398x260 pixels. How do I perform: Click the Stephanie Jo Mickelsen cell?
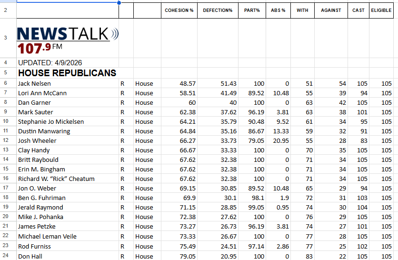point(67,121)
